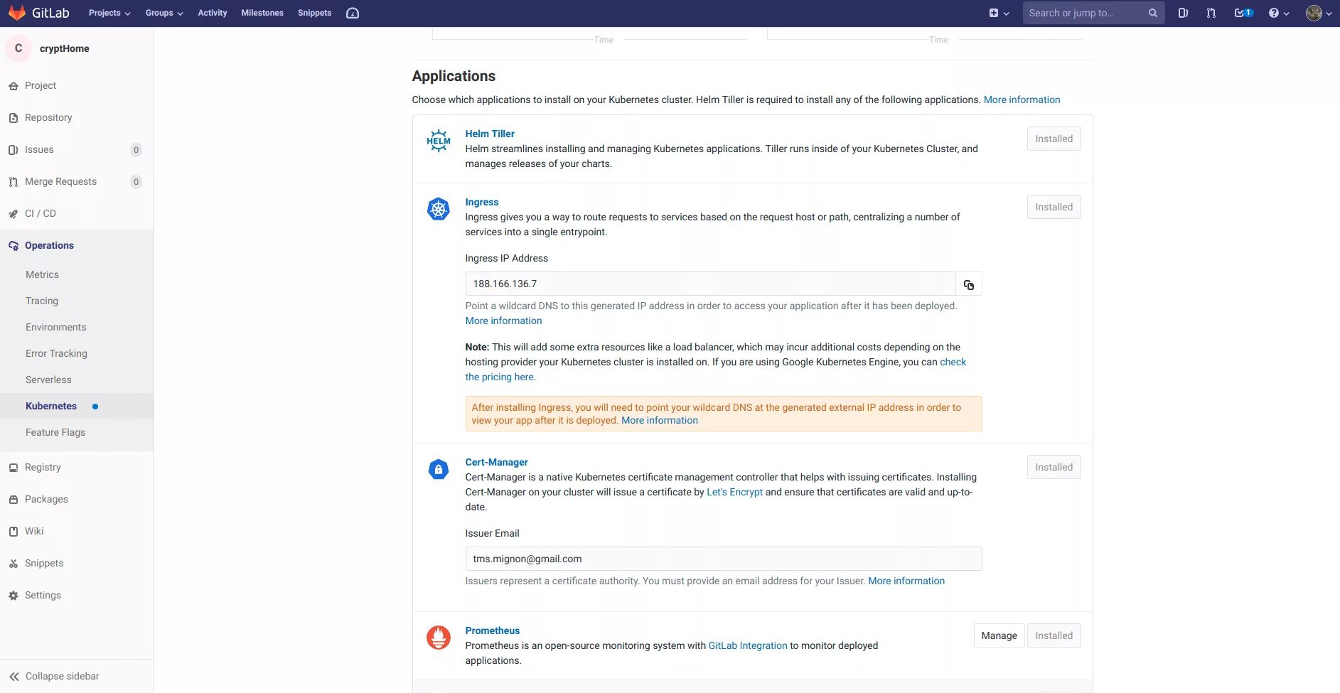Image resolution: width=1340 pixels, height=693 pixels.
Task: Click the Snippets scissors icon in sidebar
Action: [14, 564]
